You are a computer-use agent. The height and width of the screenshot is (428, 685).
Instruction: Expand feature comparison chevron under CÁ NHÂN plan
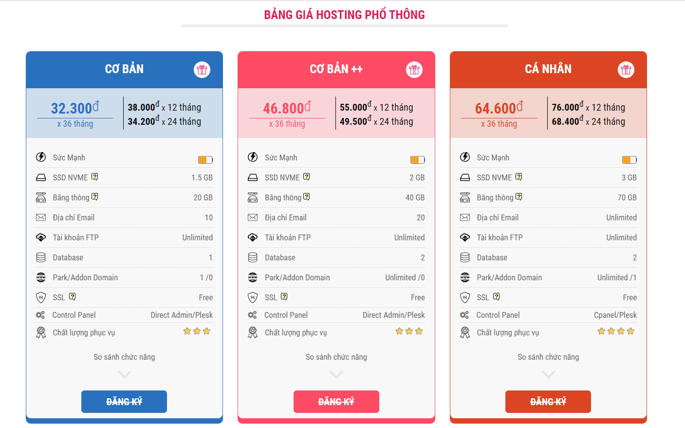(x=548, y=374)
